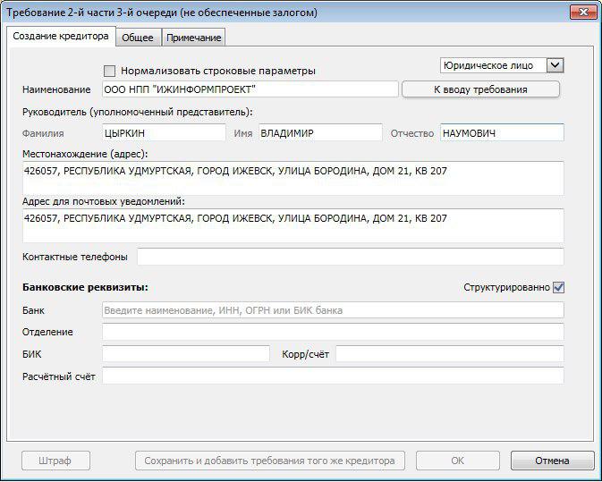
Task: Select the Имя field containing ВЛАДИМИР
Action: tap(319, 132)
